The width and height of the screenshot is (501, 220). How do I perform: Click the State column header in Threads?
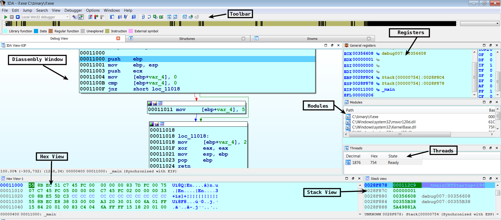(x=393, y=156)
